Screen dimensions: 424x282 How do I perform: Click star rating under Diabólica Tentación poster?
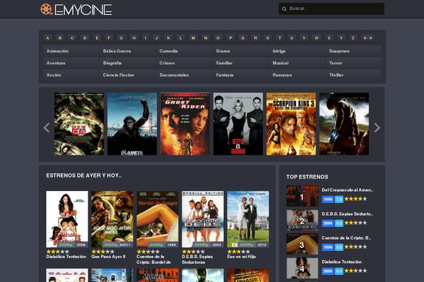click(x=58, y=252)
